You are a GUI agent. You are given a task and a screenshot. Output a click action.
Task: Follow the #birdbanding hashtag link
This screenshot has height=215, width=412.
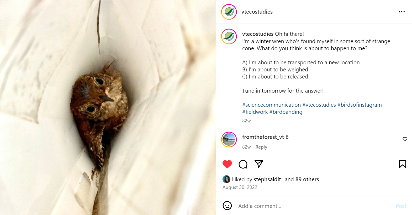click(286, 112)
